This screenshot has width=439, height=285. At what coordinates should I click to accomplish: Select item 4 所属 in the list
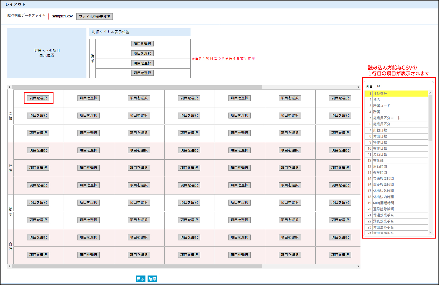[x=396, y=112]
